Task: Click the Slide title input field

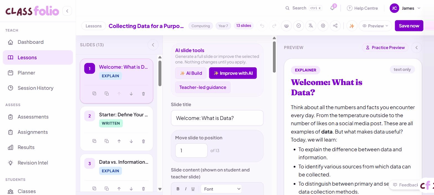Action: [x=217, y=118]
